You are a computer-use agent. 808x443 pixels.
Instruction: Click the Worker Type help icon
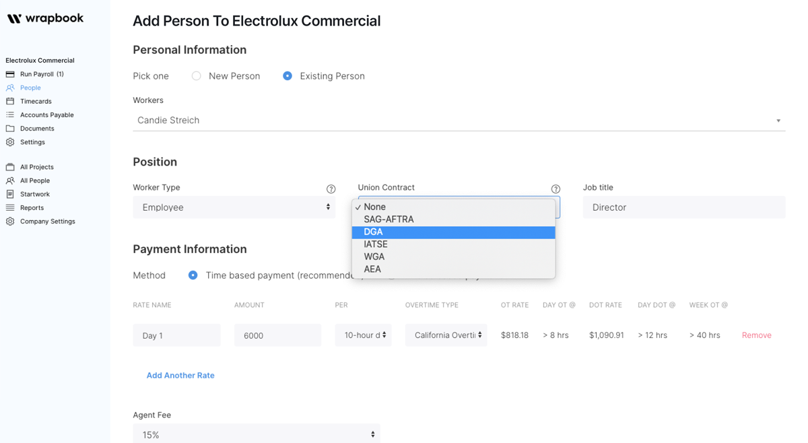coord(331,189)
